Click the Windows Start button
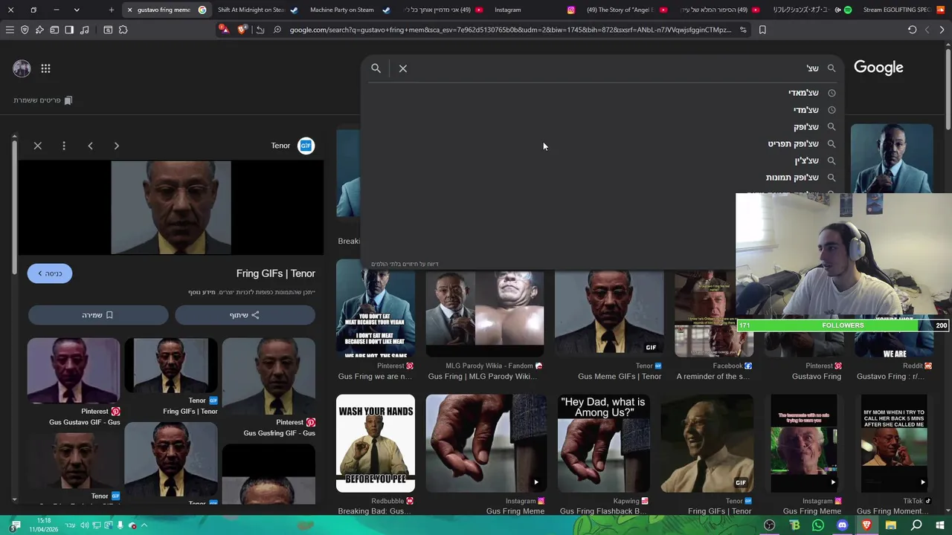The width and height of the screenshot is (952, 535). click(x=939, y=525)
